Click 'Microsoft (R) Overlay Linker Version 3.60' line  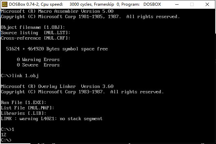click(57, 87)
